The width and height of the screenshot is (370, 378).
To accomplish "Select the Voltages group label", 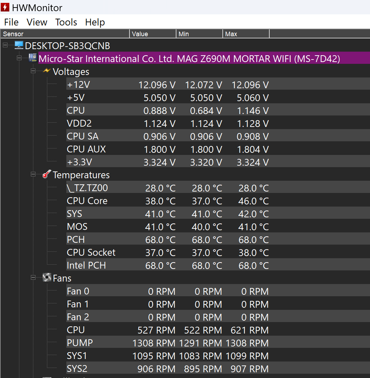I will [71, 72].
